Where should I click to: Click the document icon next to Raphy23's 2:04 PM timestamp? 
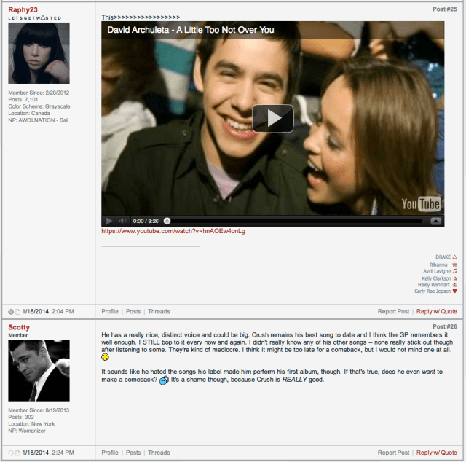tap(18, 312)
